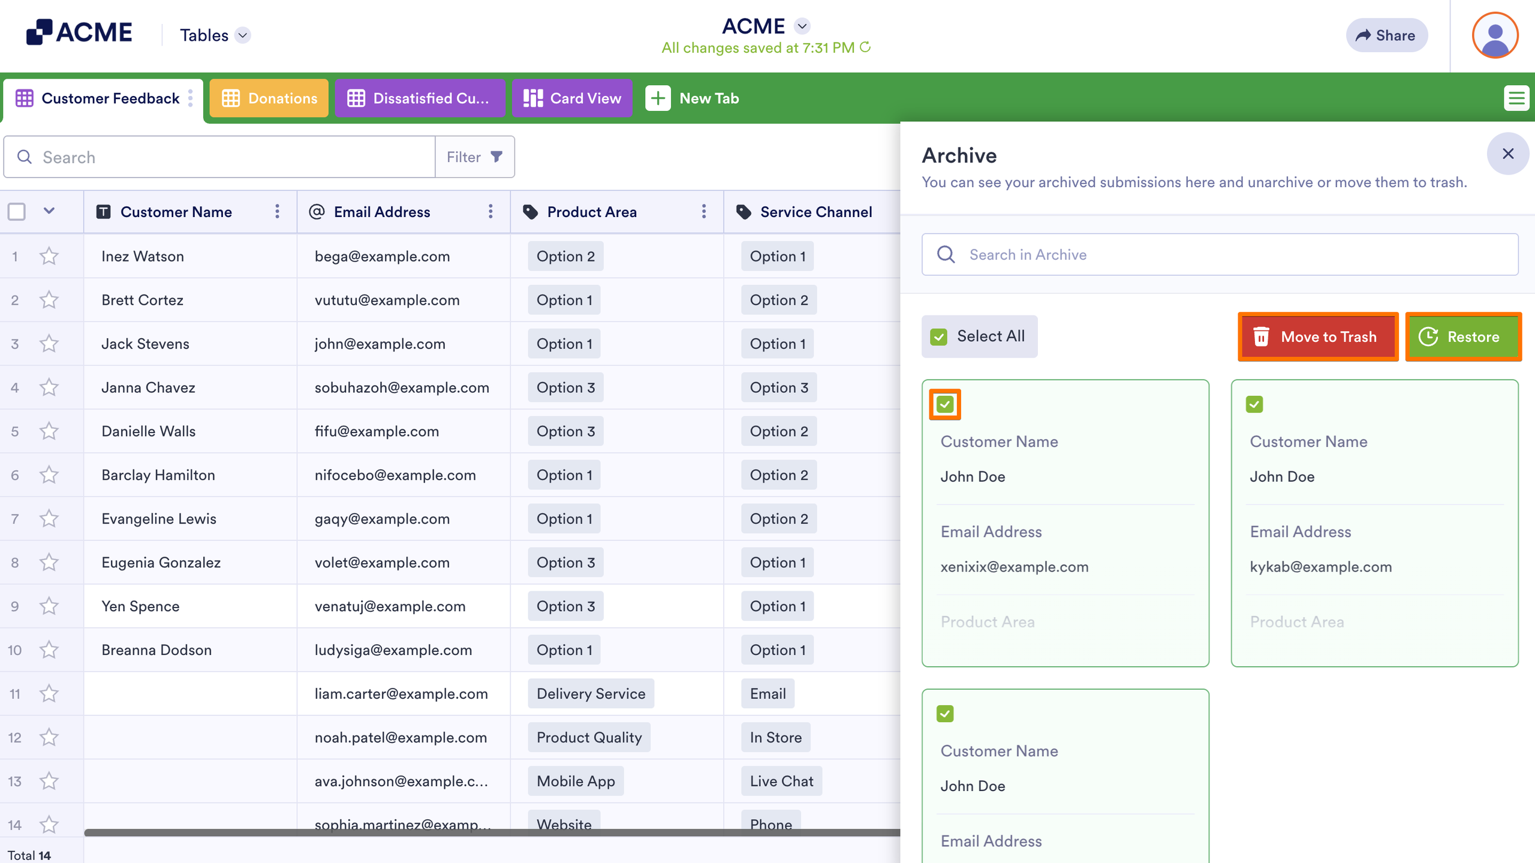The image size is (1535, 863).
Task: Open the user profile avatar
Action: 1495,35
